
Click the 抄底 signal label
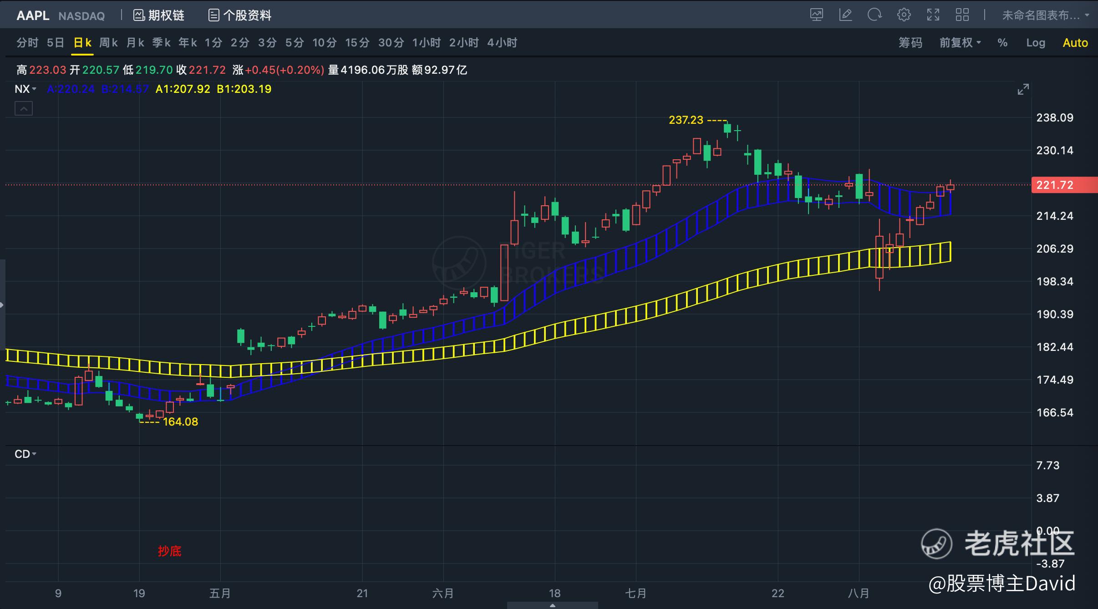click(x=169, y=551)
